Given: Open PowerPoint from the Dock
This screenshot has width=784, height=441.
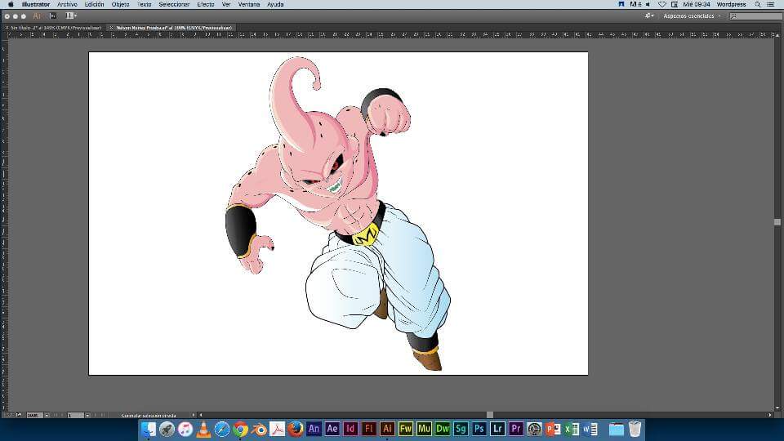Looking at the screenshot, I should coord(553,429).
